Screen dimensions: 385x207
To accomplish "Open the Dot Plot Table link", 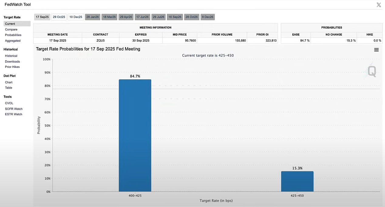I will click(x=9, y=88).
